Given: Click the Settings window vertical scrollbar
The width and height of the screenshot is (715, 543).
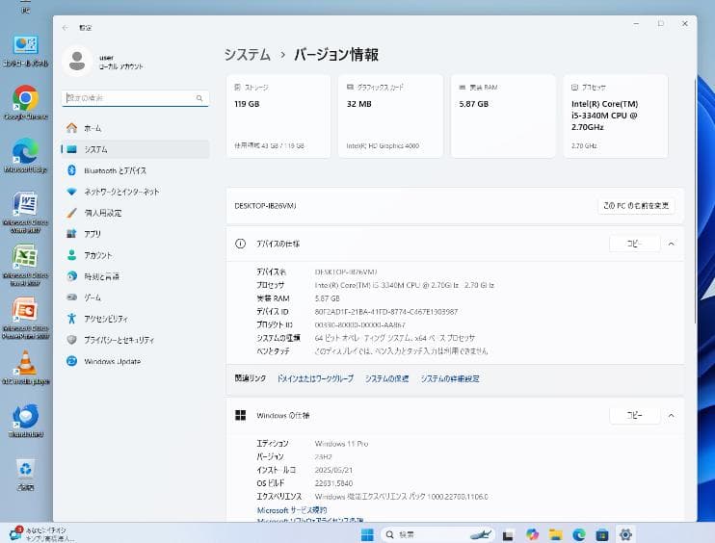Looking at the screenshot, I should click(x=695, y=200).
